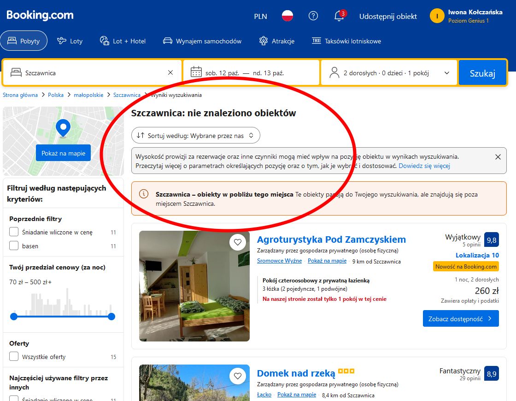Click the 8,9 rating badge
Viewport: 516px width, 401px height.
(491, 374)
